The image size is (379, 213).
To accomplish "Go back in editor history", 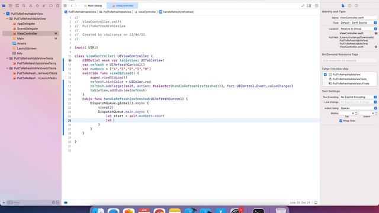I will pos(72,5).
